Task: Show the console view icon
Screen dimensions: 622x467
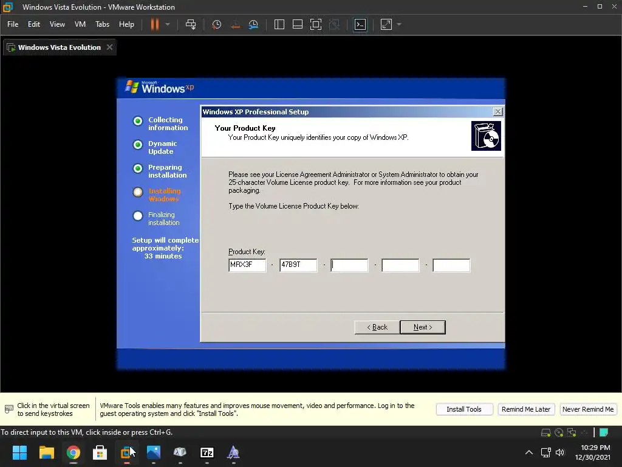Action: coord(360,24)
